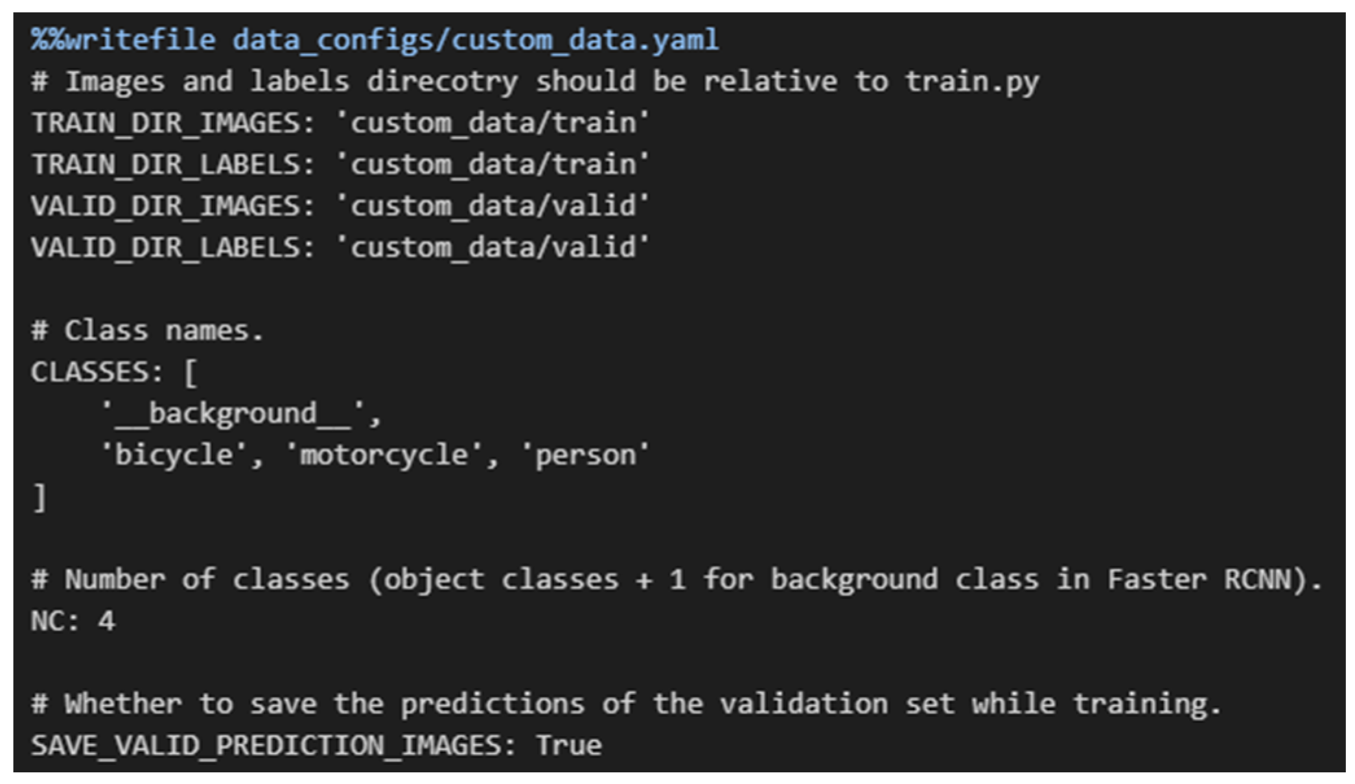Click the TRAIN_DIR_IMAGES 'custom_data/train' value
The width and height of the screenshot is (1355, 784).
pyautogui.click(x=492, y=123)
